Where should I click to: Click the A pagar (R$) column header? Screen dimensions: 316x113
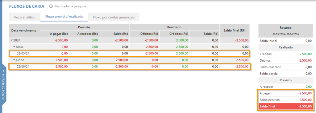coord(59,34)
